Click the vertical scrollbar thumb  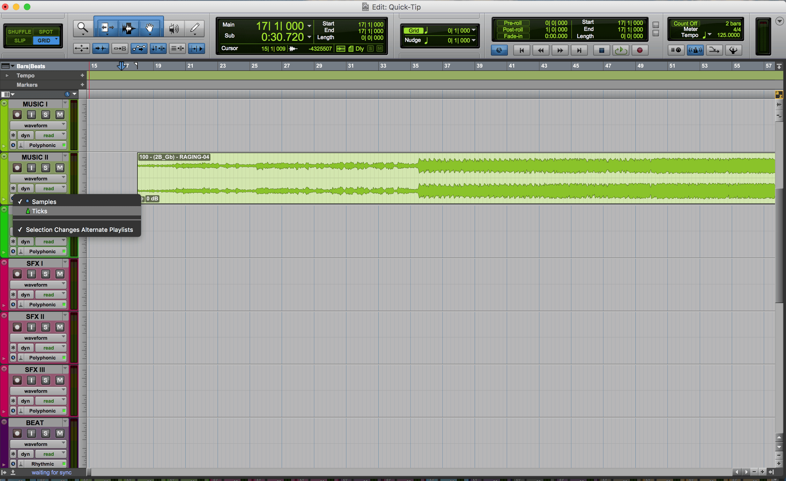tap(779, 246)
